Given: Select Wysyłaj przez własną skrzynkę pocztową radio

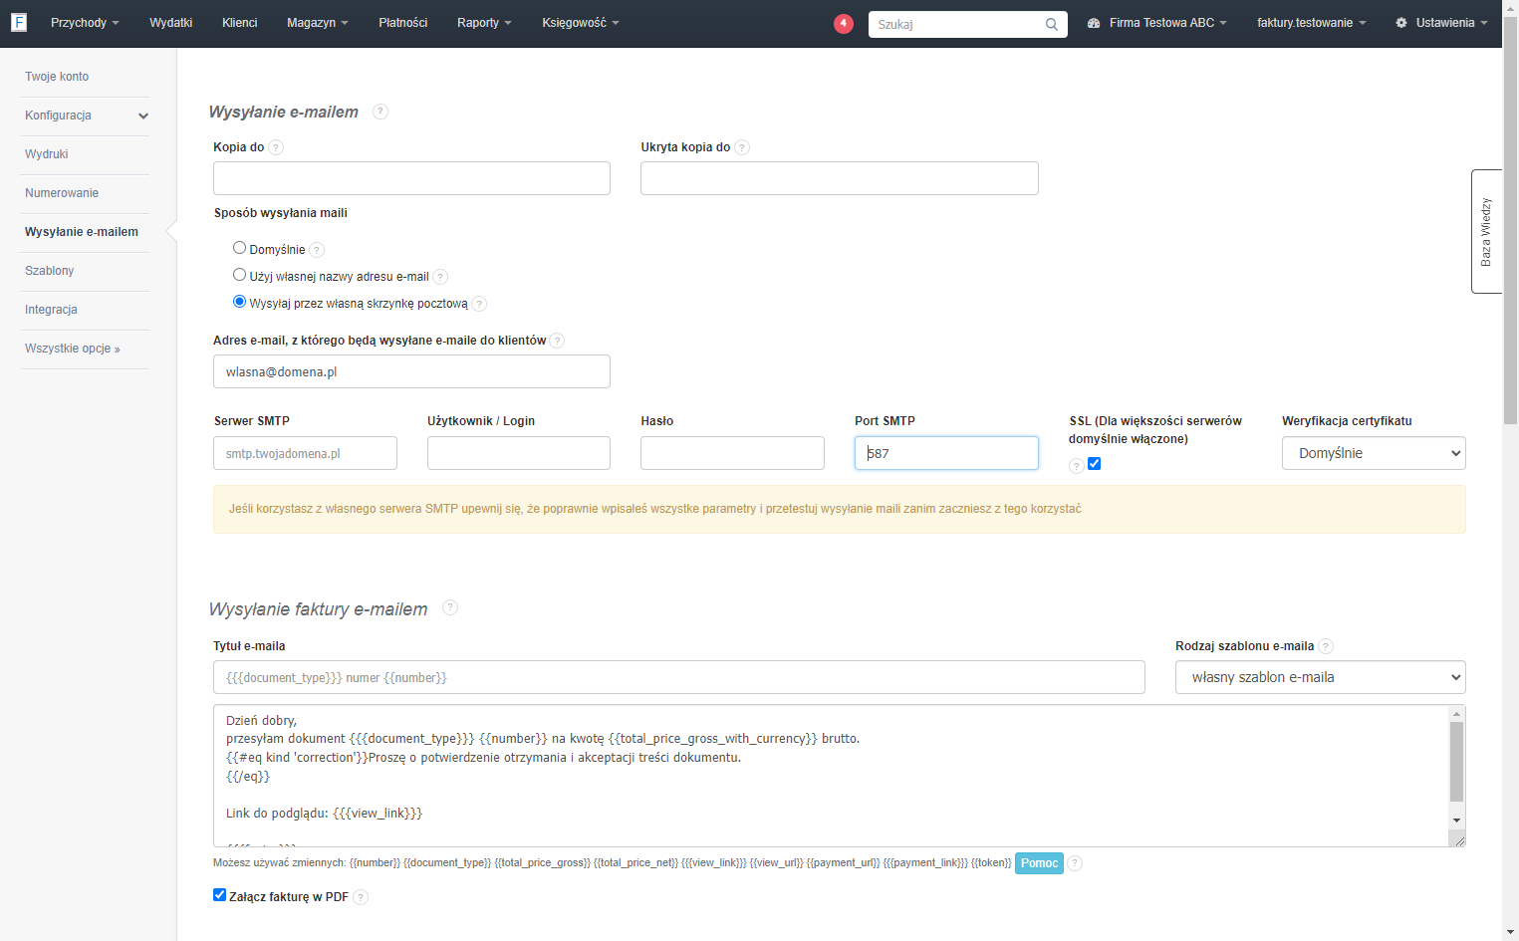Looking at the screenshot, I should click(239, 302).
